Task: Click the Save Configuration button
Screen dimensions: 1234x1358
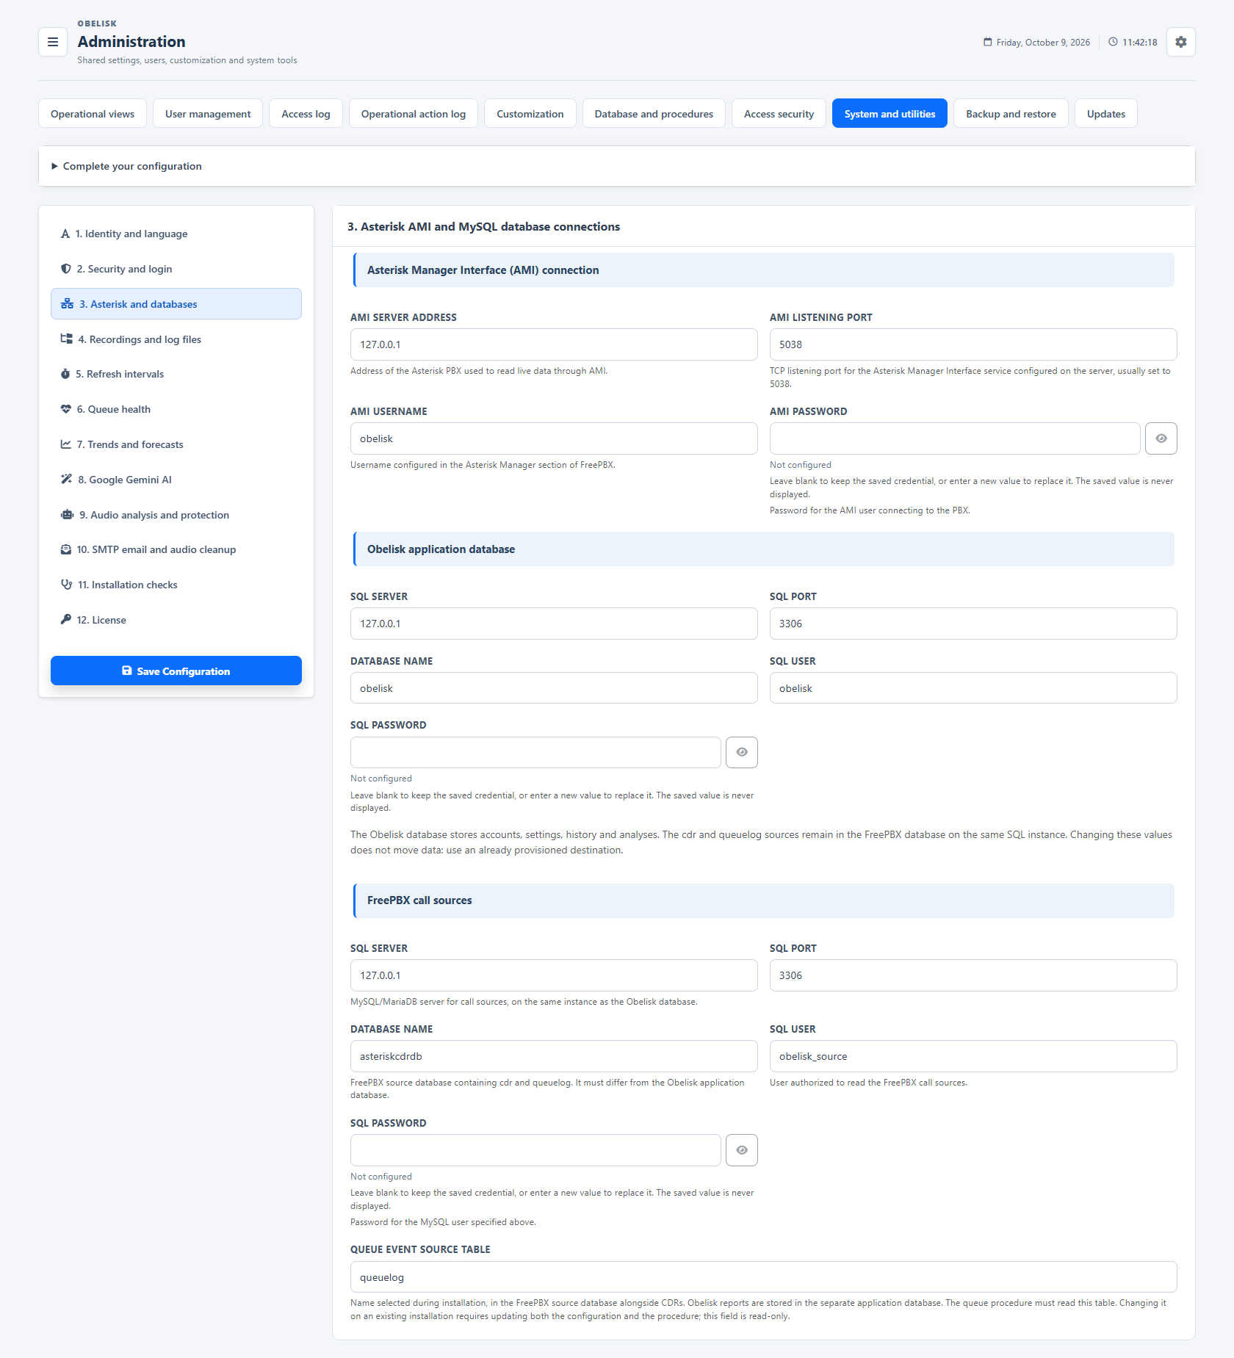Action: pos(176,671)
